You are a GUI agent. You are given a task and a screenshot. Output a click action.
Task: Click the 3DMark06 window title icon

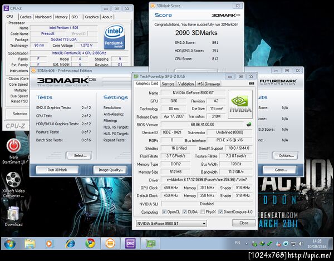click(33, 71)
